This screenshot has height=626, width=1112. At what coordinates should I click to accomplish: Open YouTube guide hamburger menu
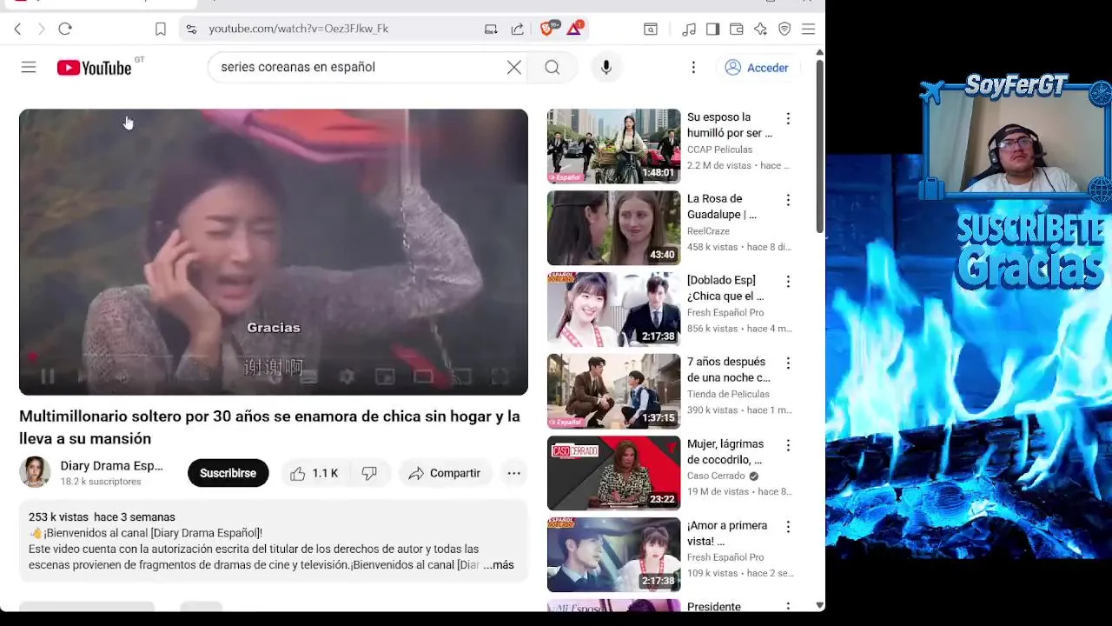pos(29,67)
